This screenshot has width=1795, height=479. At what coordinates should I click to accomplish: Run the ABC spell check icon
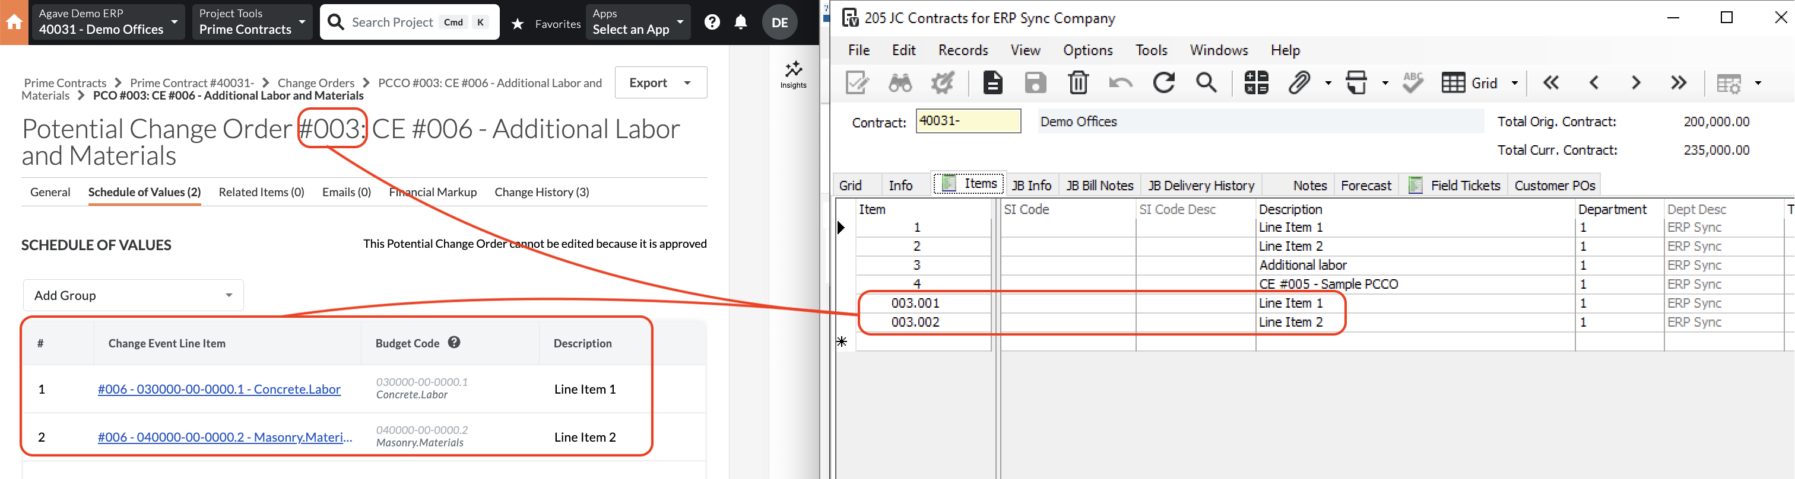tap(1413, 82)
